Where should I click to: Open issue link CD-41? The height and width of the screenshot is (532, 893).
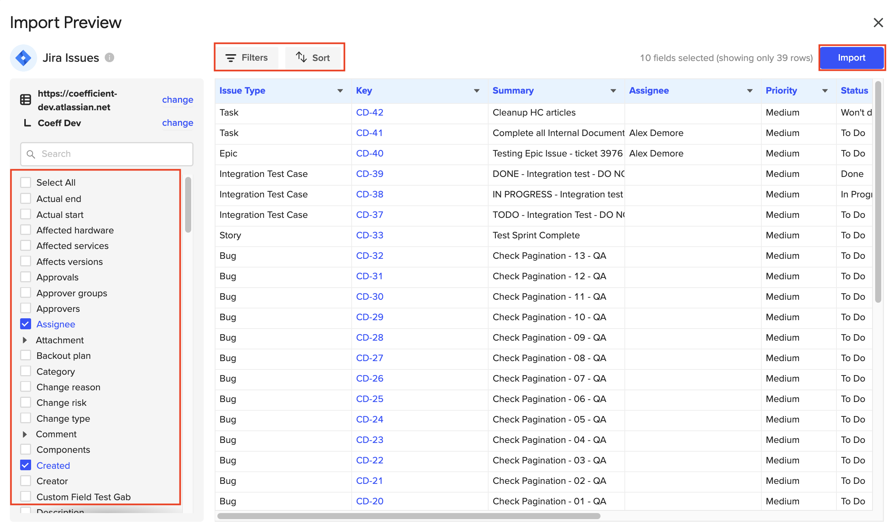[369, 133]
